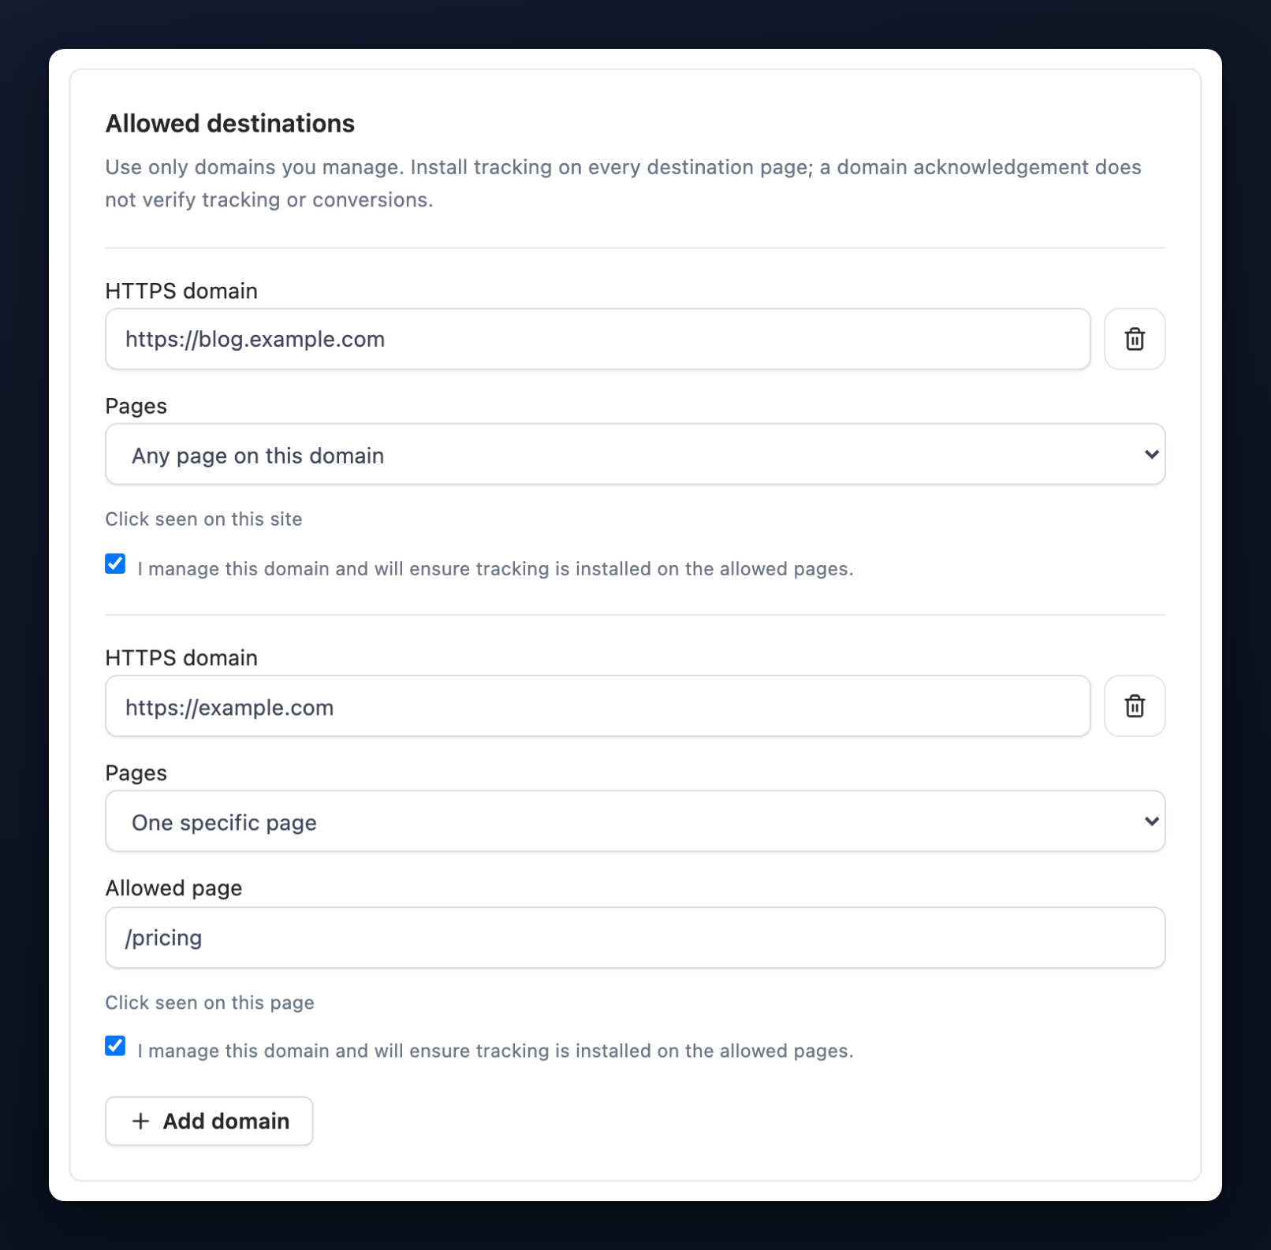1271x1250 pixels.
Task: Edit the https://example.com domain field
Action: (x=598, y=706)
